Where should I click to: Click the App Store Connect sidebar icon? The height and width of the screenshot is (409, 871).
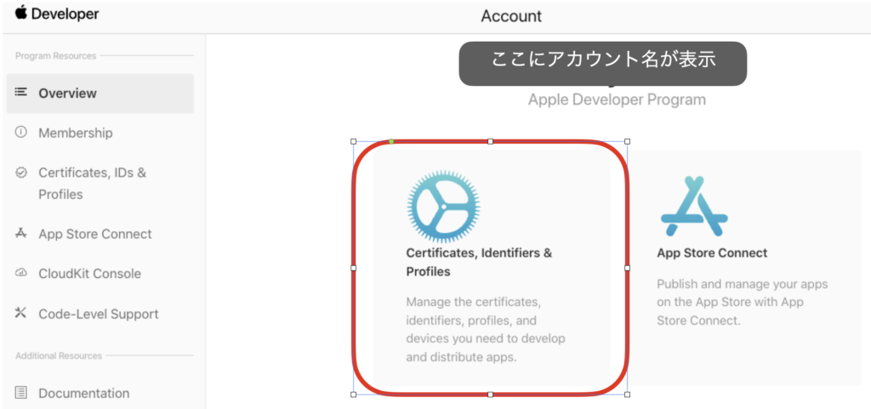click(21, 234)
